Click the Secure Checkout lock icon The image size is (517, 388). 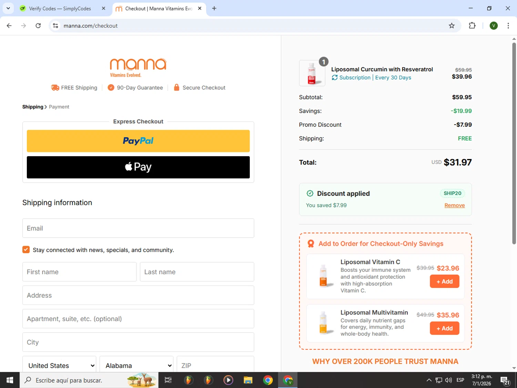(x=176, y=87)
